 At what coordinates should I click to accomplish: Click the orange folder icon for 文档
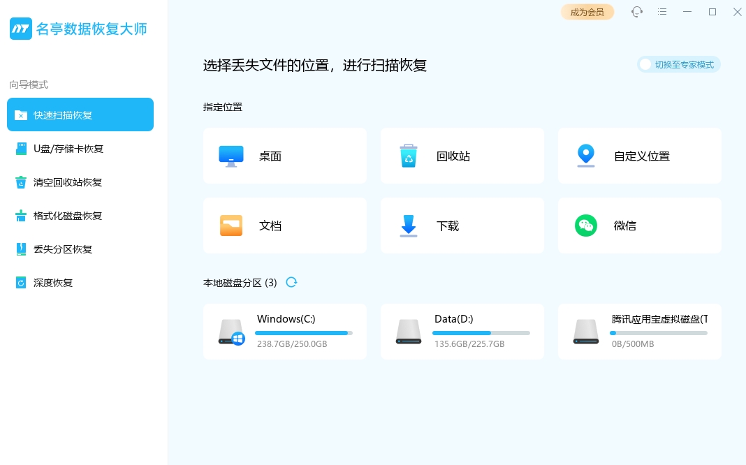tap(231, 226)
